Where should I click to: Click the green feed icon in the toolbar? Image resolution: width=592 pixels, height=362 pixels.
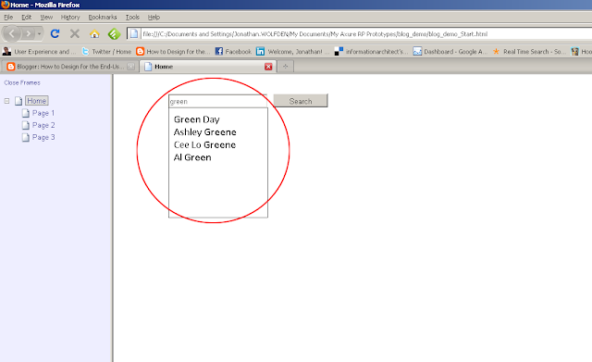click(x=114, y=34)
